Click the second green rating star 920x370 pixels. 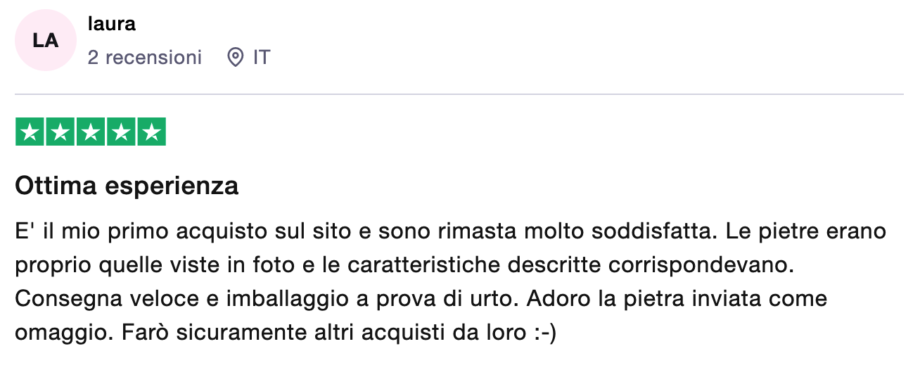coord(60,132)
